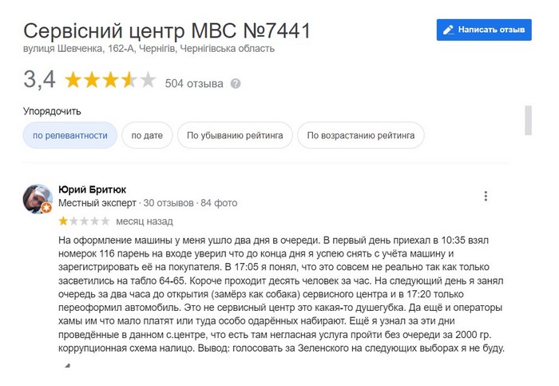The image size is (559, 386).
Task: Click the vertical scrollbar thumb
Action: pyautogui.click(x=528, y=121)
